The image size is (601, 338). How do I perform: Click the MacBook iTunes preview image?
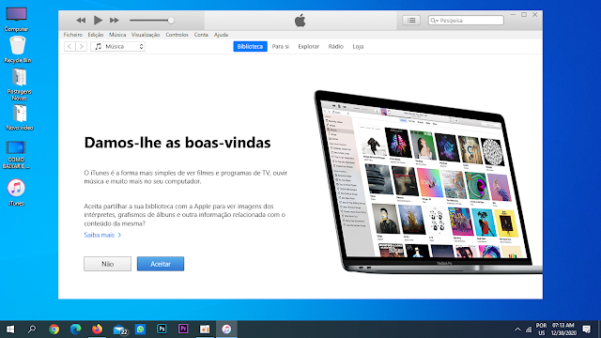point(428,182)
